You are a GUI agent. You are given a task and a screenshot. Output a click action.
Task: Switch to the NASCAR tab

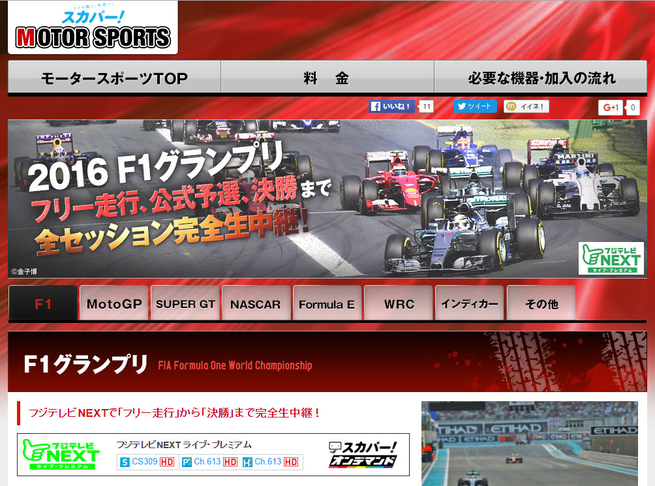pyautogui.click(x=256, y=303)
